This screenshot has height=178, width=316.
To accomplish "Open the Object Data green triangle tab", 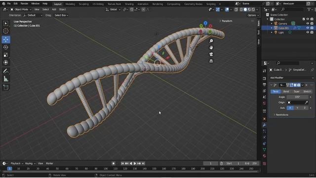I will [265, 149].
